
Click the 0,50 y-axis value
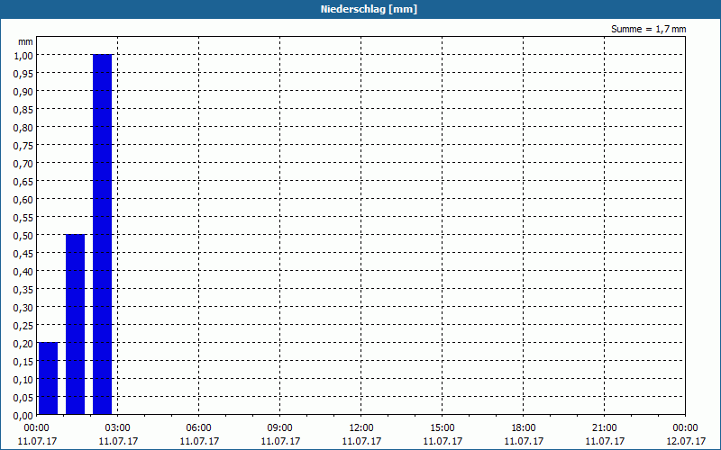pyautogui.click(x=23, y=235)
